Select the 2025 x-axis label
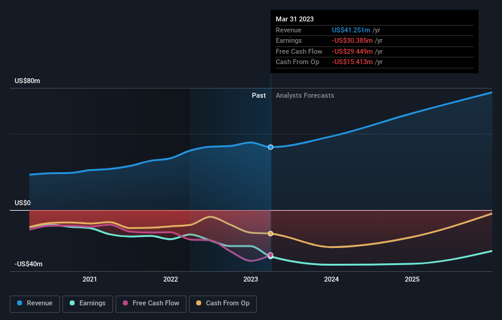 click(412, 279)
